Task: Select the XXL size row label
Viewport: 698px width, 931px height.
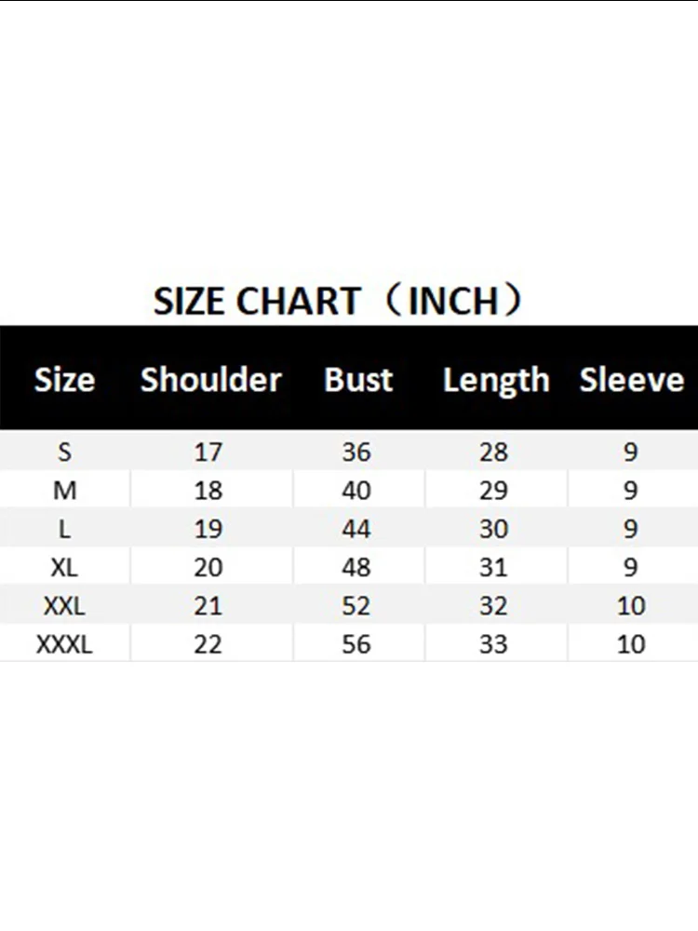Action: pos(64,606)
